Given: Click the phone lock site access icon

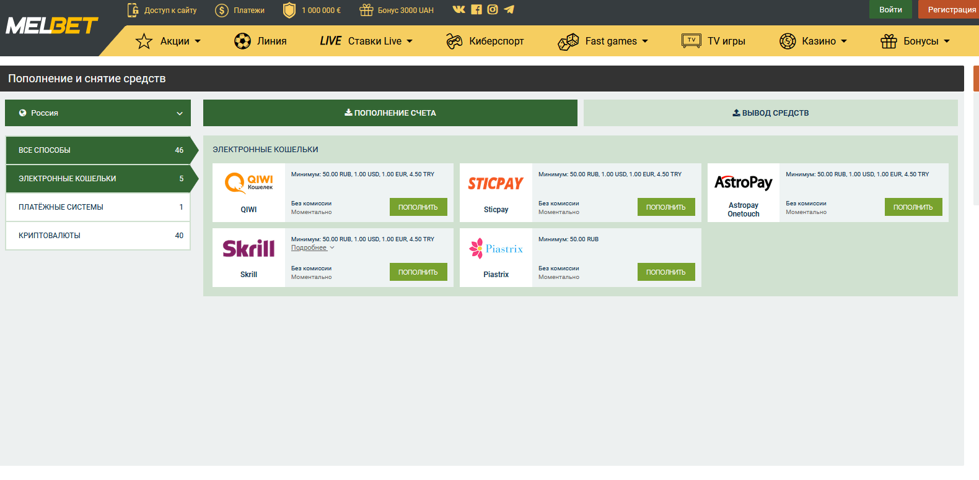Looking at the screenshot, I should (133, 10).
